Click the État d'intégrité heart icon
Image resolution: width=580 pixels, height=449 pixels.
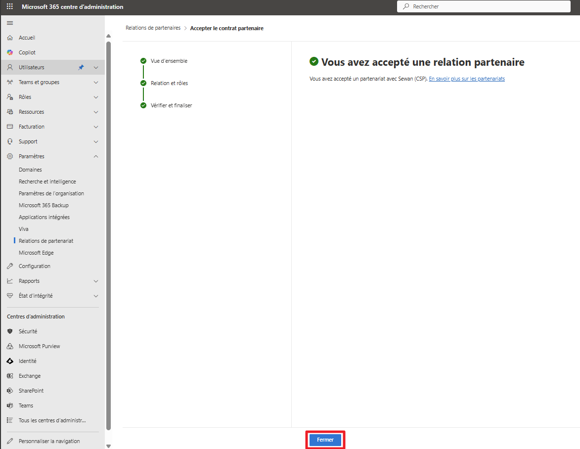pos(10,296)
